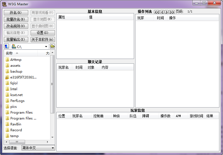Select the ksxt.net folder

[x=16, y=95]
